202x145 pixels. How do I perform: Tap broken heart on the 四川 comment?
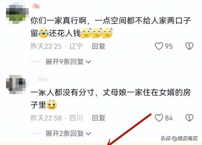(x=189, y=118)
